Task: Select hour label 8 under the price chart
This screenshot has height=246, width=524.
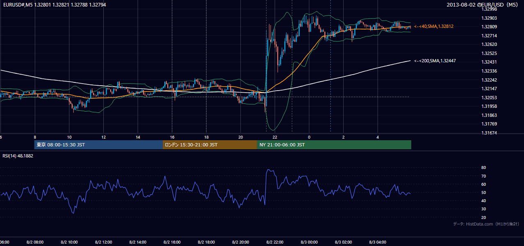Action: (35, 137)
